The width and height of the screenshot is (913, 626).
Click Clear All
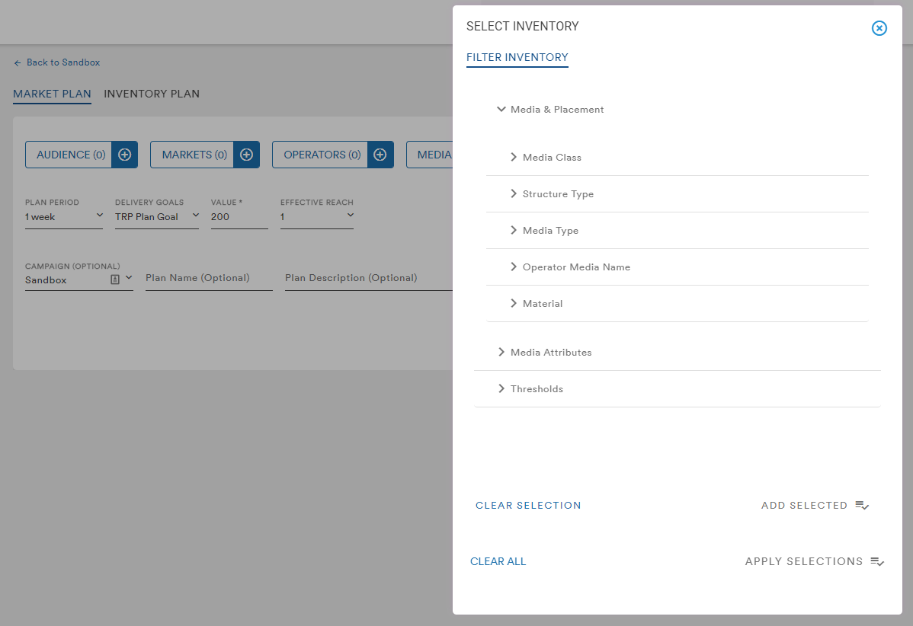coord(498,561)
